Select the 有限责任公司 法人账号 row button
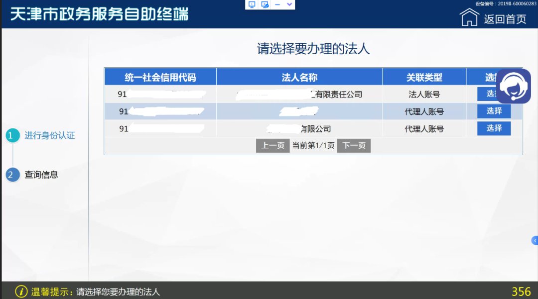Viewport: 538px width, 299px height. [487, 94]
